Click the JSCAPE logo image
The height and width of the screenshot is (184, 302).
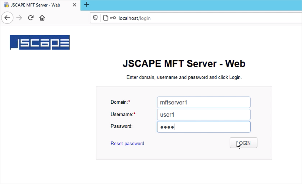click(40, 42)
